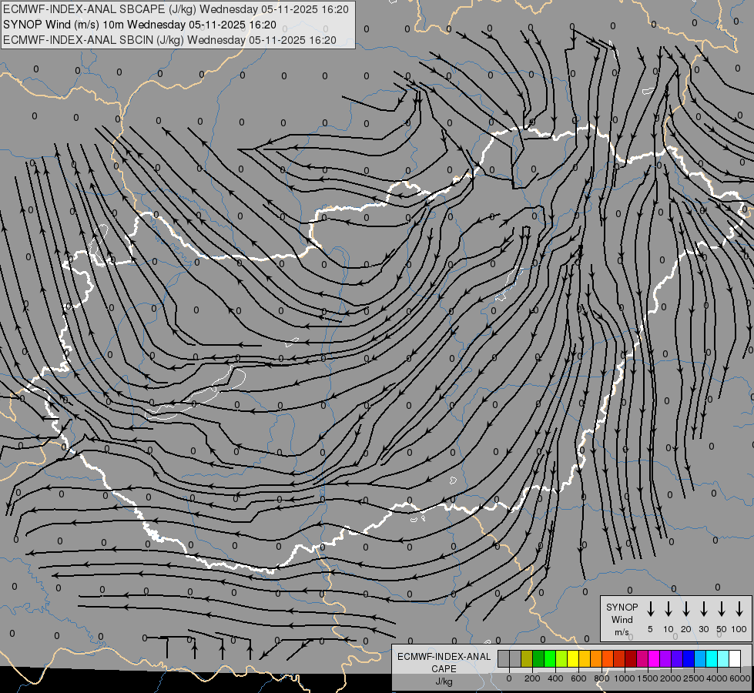754x693 pixels.
Task: Click the 200 value on CAPE scale
Action: [532, 678]
